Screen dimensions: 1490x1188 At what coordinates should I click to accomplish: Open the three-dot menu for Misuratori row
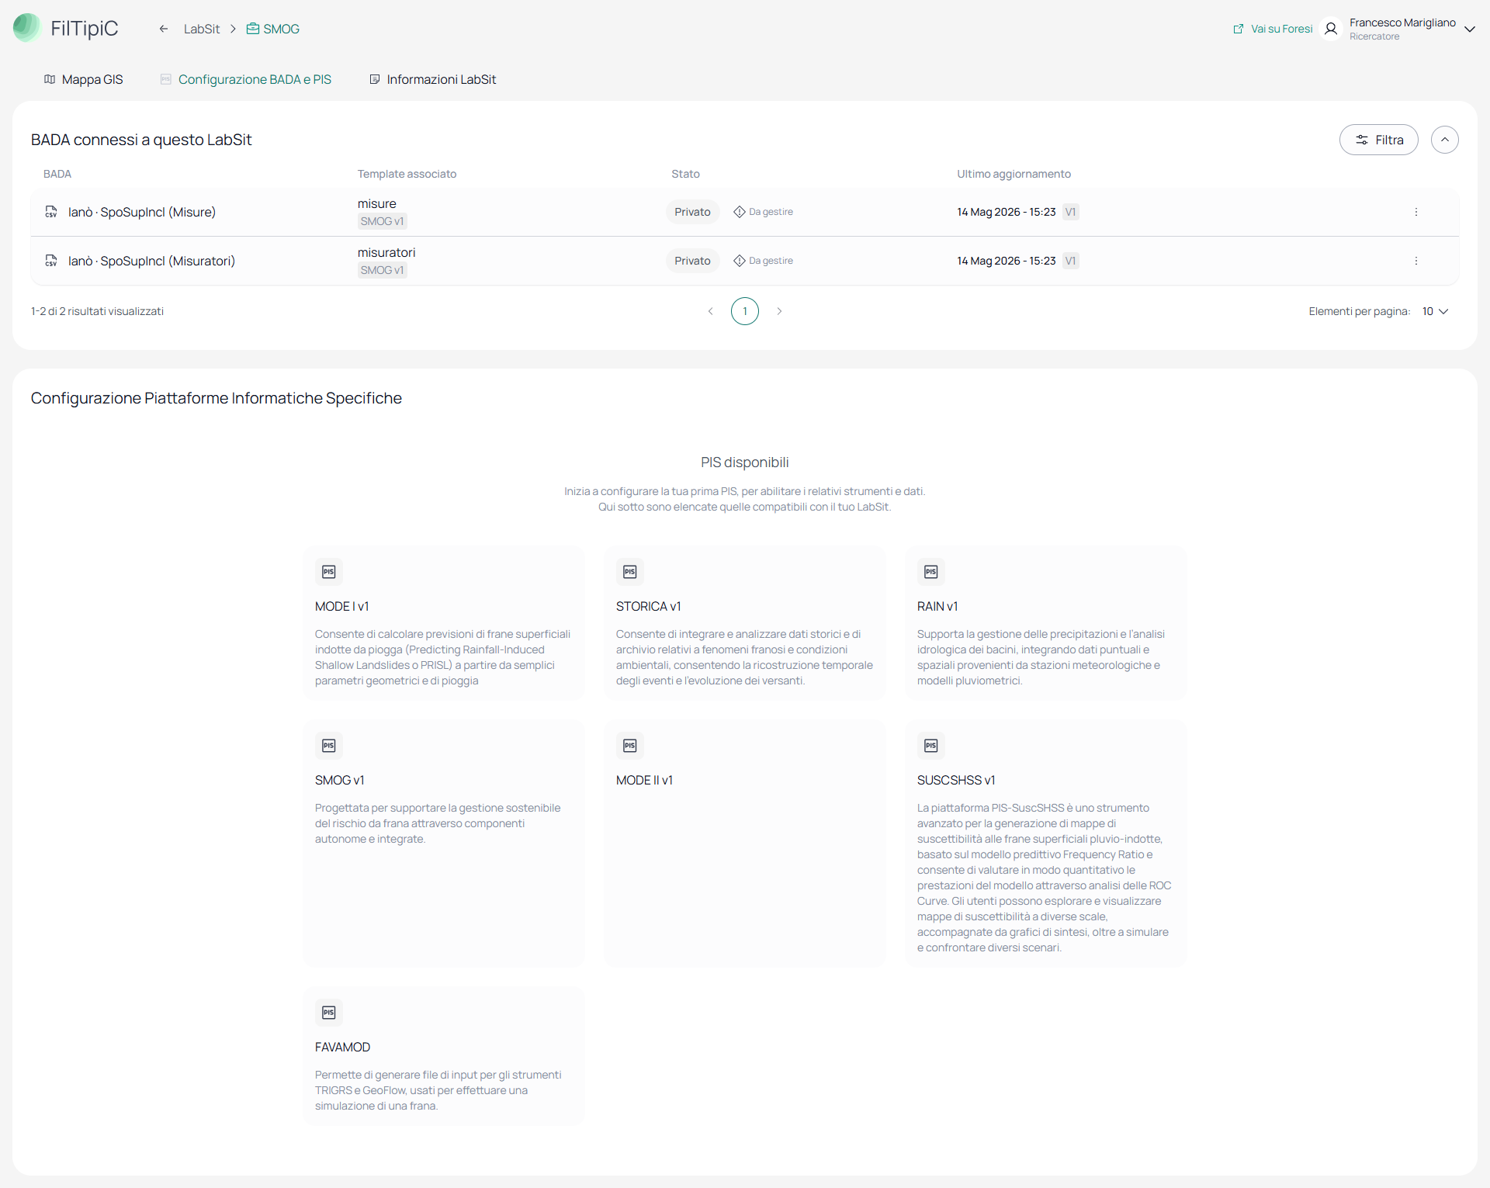point(1415,261)
